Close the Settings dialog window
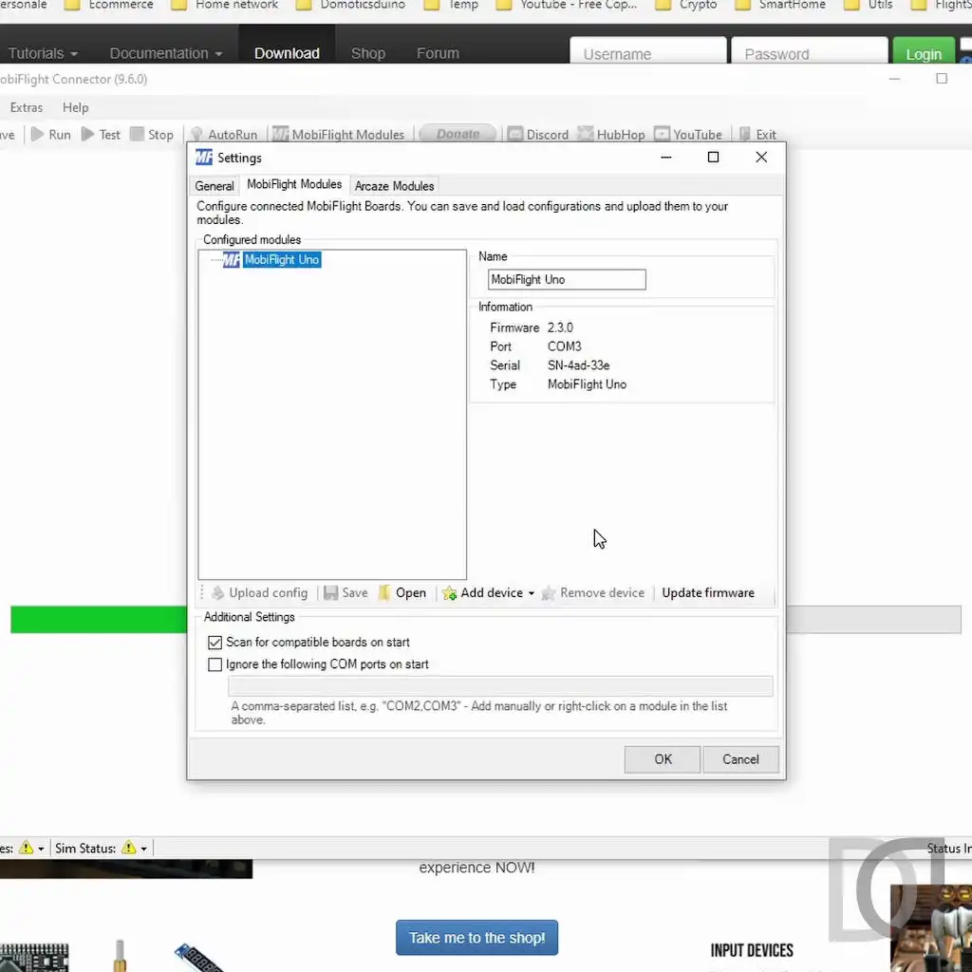The image size is (972, 972). coord(761,158)
